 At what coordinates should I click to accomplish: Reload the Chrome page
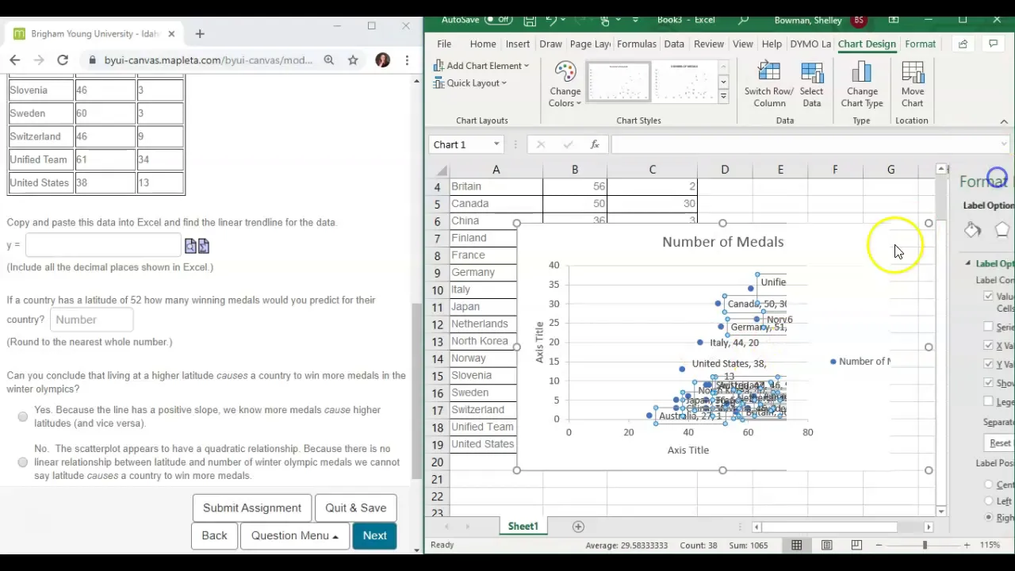click(63, 60)
